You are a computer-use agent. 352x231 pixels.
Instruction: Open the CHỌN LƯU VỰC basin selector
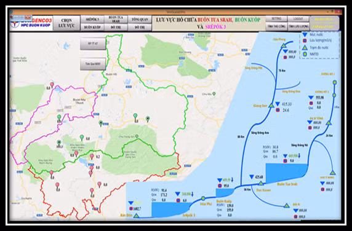coord(66,23)
